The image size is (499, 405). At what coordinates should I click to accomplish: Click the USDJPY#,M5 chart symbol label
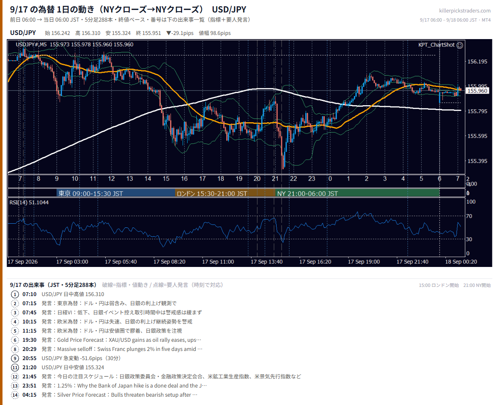[32, 44]
